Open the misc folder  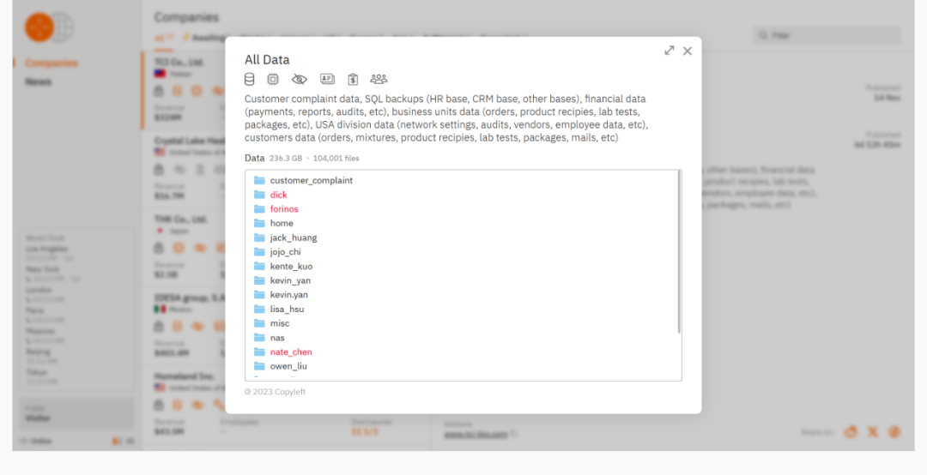pos(279,323)
